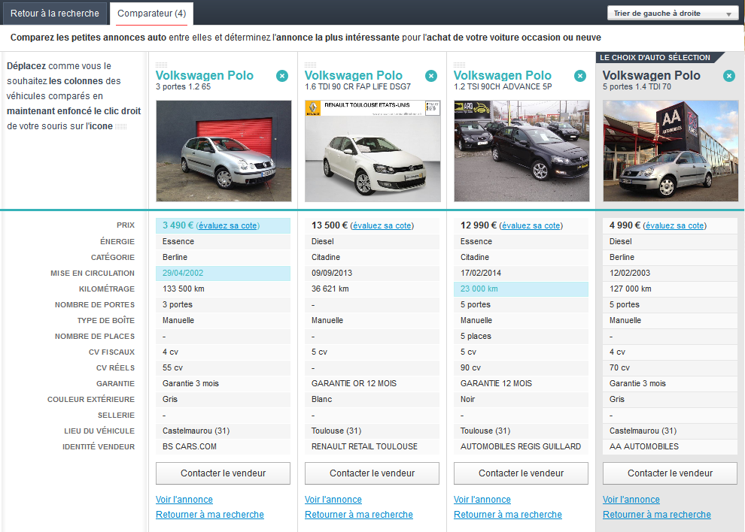Viewport: 745px width, 532px height.
Task: Grab the drag handle above the 1.2 TSI Polo
Action: 460,65
